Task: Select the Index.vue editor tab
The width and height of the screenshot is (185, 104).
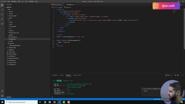Action: tap(70, 5)
